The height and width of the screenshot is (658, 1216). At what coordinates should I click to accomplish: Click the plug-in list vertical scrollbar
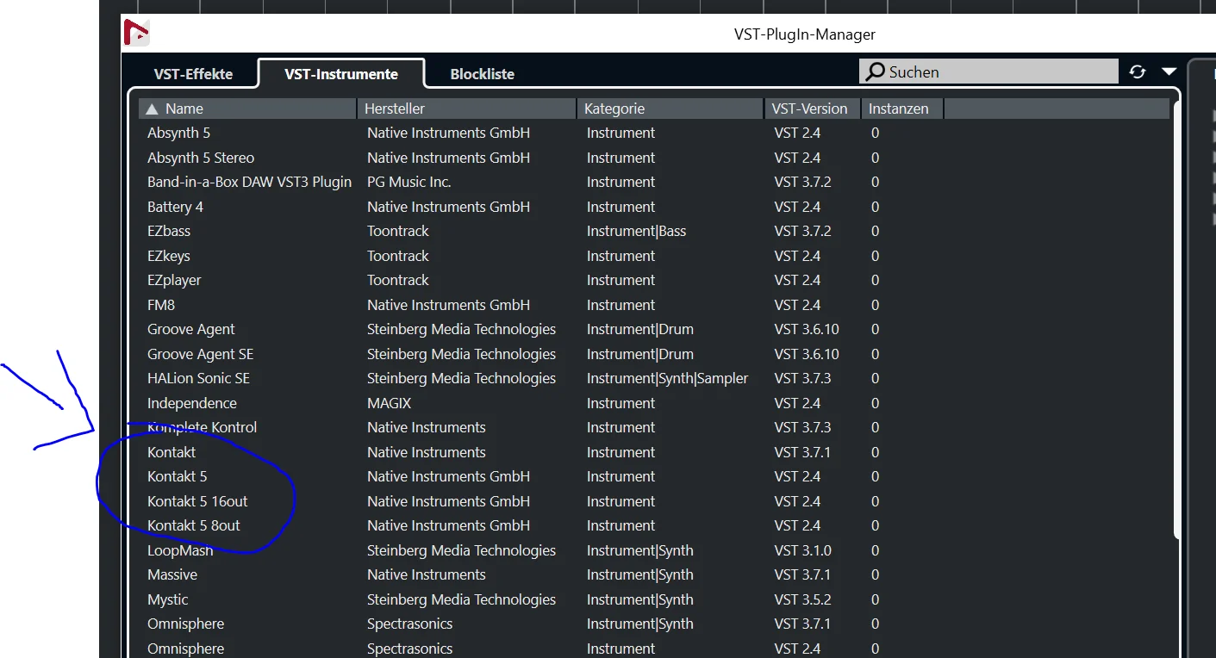click(x=1176, y=319)
